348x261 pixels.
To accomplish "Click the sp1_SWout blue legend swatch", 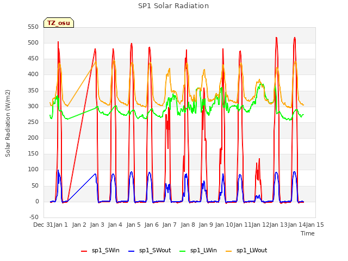I will [x=132, y=251].
